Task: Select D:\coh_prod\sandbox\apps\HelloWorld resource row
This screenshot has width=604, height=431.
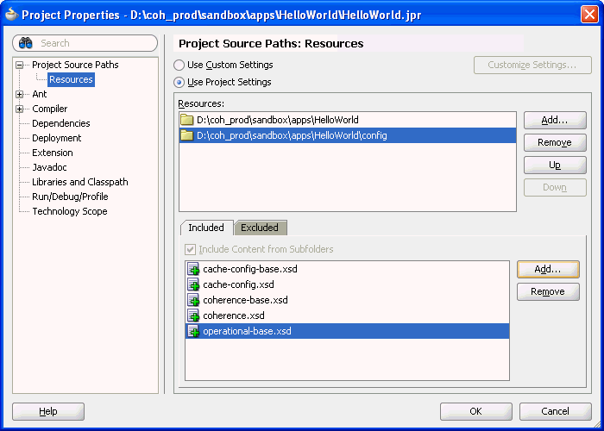Action: [x=348, y=120]
